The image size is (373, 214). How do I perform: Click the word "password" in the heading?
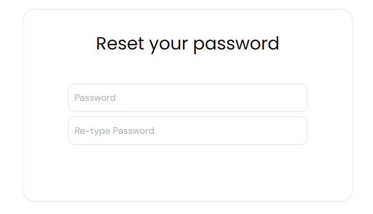coord(236,43)
